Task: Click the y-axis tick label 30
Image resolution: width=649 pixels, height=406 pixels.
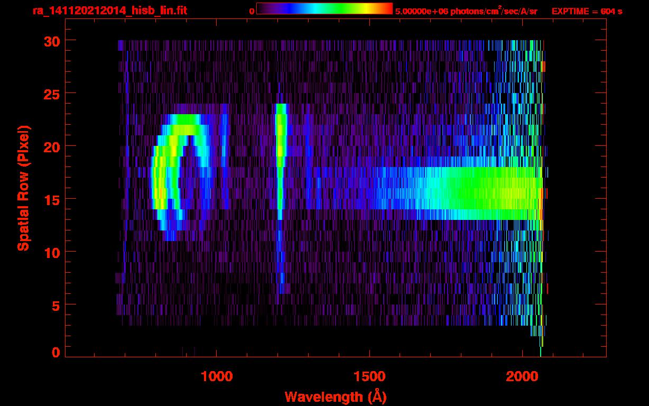Action: click(x=51, y=41)
